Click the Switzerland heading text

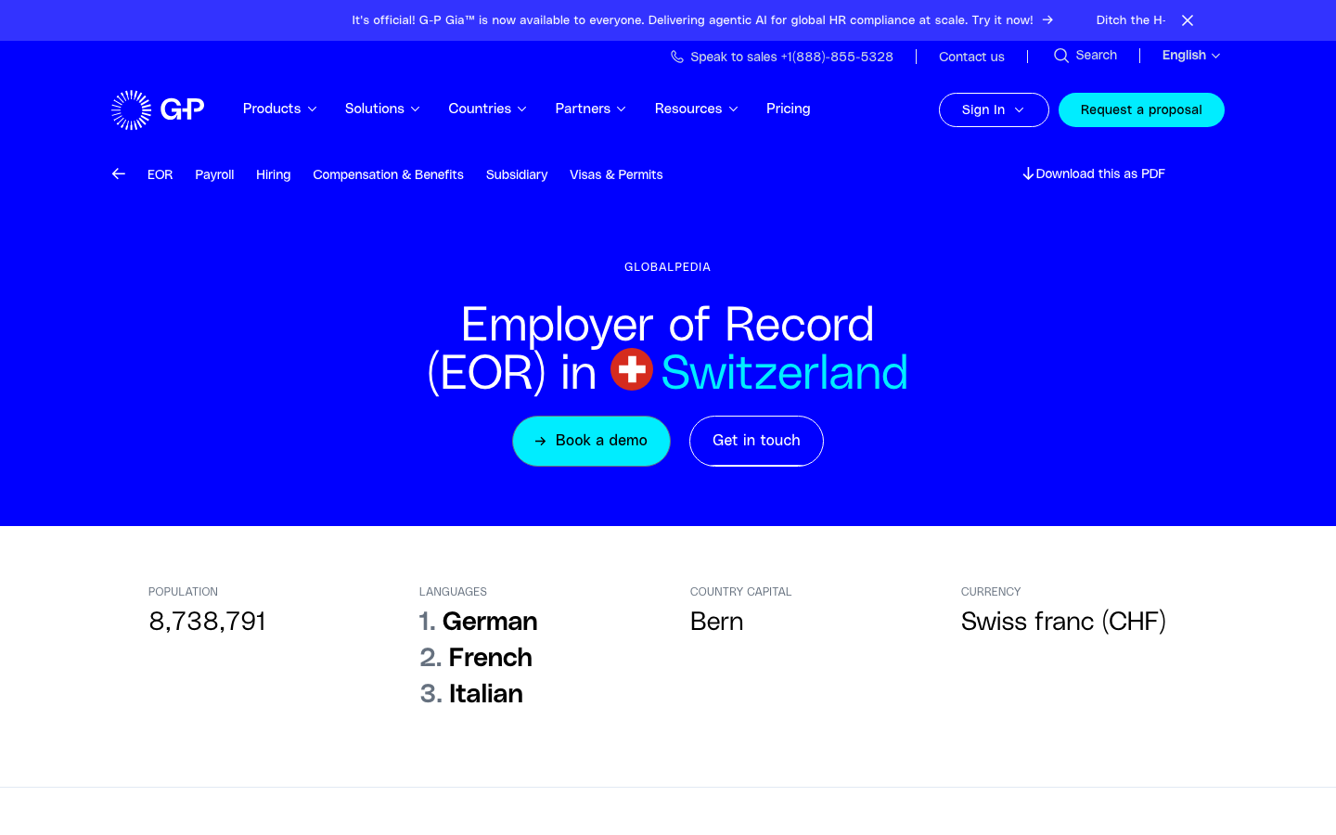(785, 372)
